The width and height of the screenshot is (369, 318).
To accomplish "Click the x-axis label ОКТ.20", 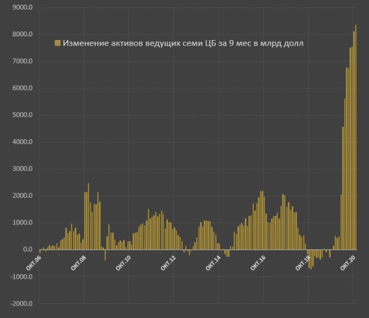I will [x=347, y=263].
